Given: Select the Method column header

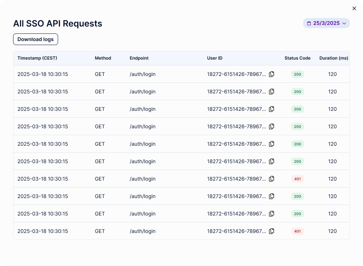Looking at the screenshot, I should click(x=103, y=58).
